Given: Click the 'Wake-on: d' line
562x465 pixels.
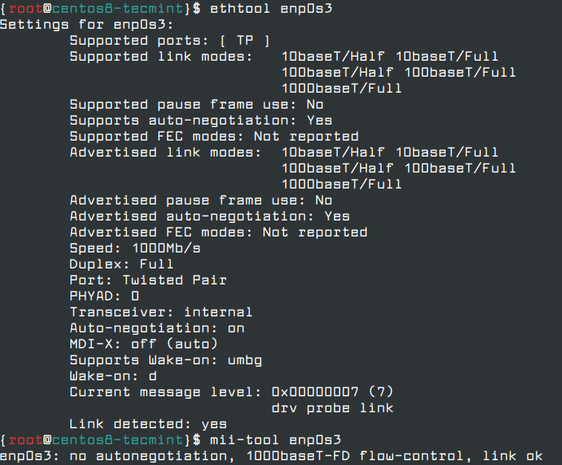Looking at the screenshot, I should [x=113, y=376].
